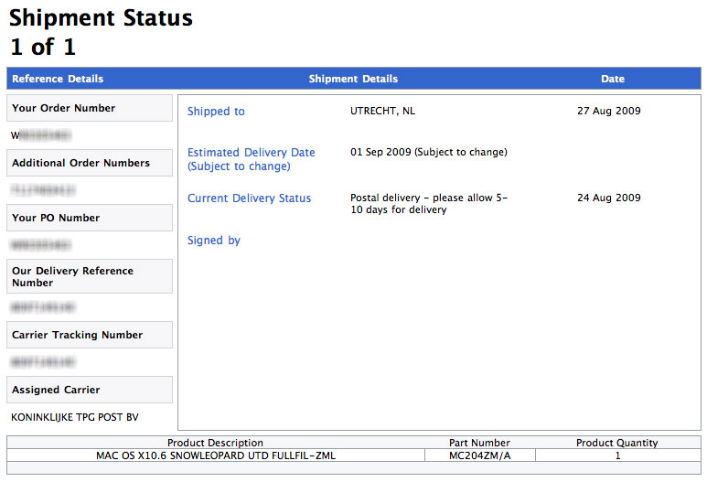Viewport: 707px width, 482px height.
Task: Click the '1 of 1' heading
Action: pyautogui.click(x=43, y=47)
